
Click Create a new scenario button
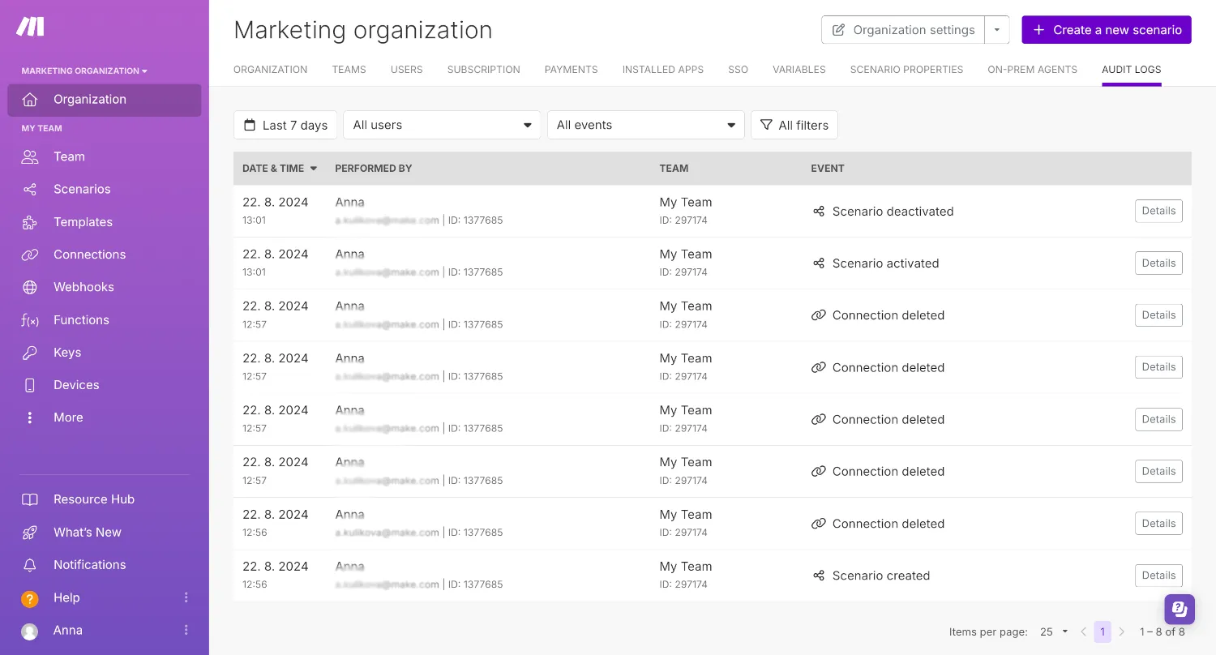(1107, 30)
